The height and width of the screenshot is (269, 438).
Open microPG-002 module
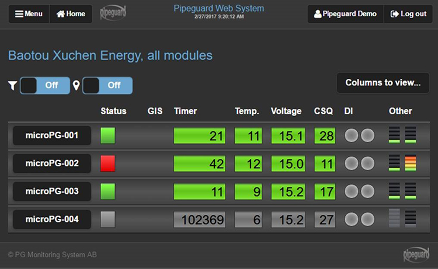pyautogui.click(x=52, y=163)
